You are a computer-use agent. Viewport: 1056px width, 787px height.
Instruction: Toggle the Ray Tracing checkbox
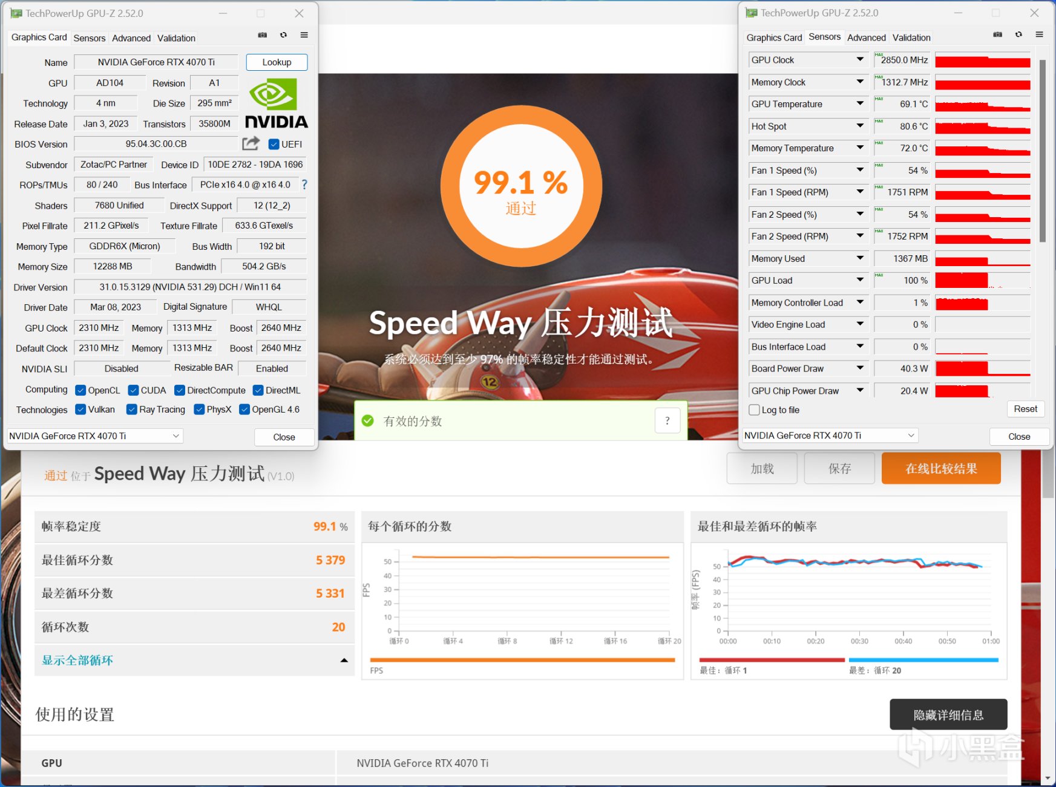pyautogui.click(x=131, y=410)
